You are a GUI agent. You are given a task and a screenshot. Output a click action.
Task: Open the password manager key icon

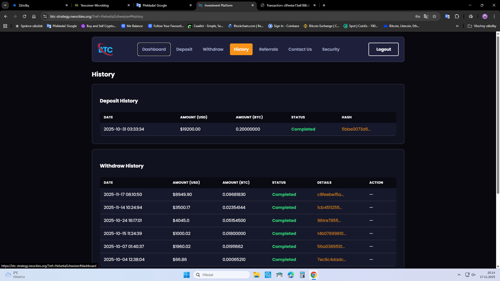[x=417, y=16]
